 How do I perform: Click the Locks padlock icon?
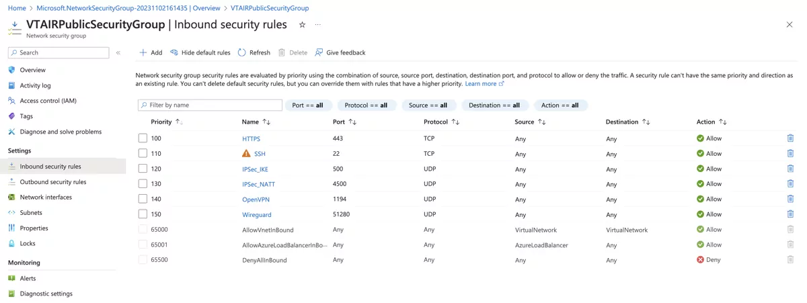click(x=11, y=243)
